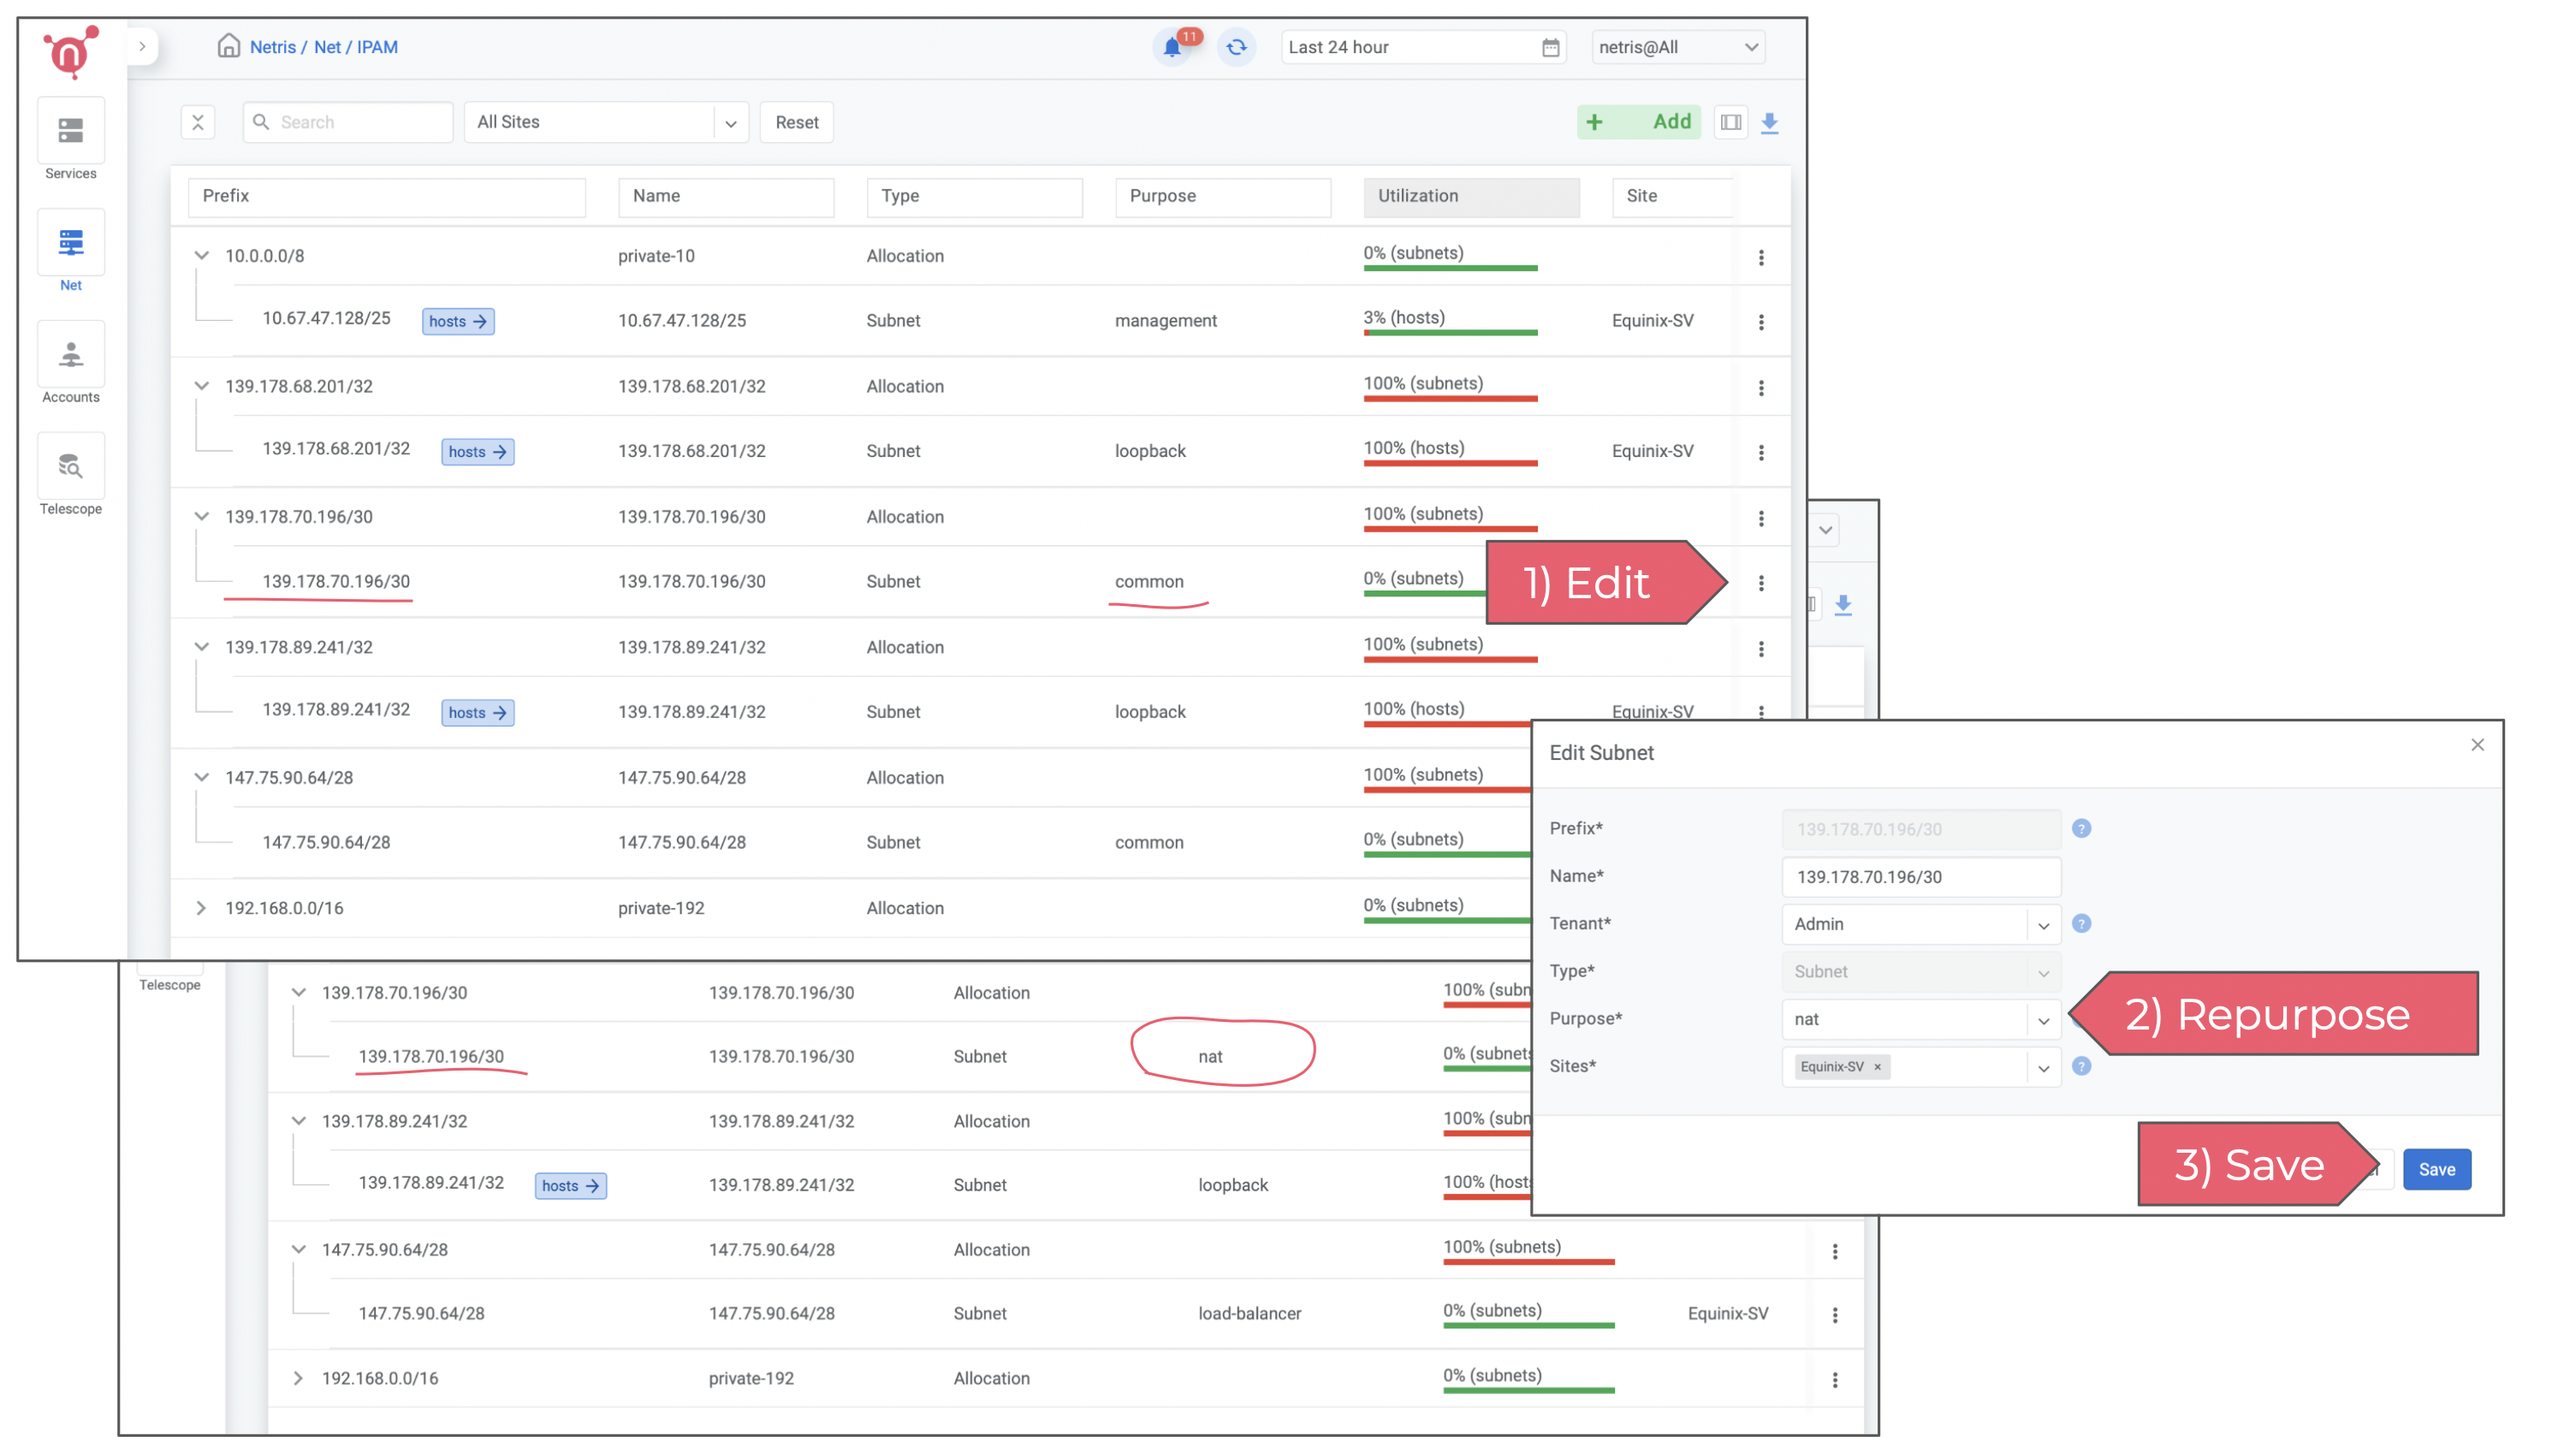Click the IPAM breadcrumb link
This screenshot has width=2576, height=1448.
377,47
